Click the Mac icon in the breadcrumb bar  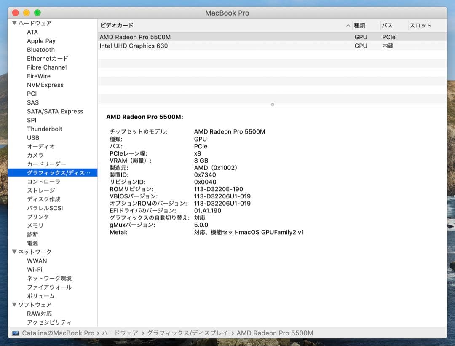(15, 333)
